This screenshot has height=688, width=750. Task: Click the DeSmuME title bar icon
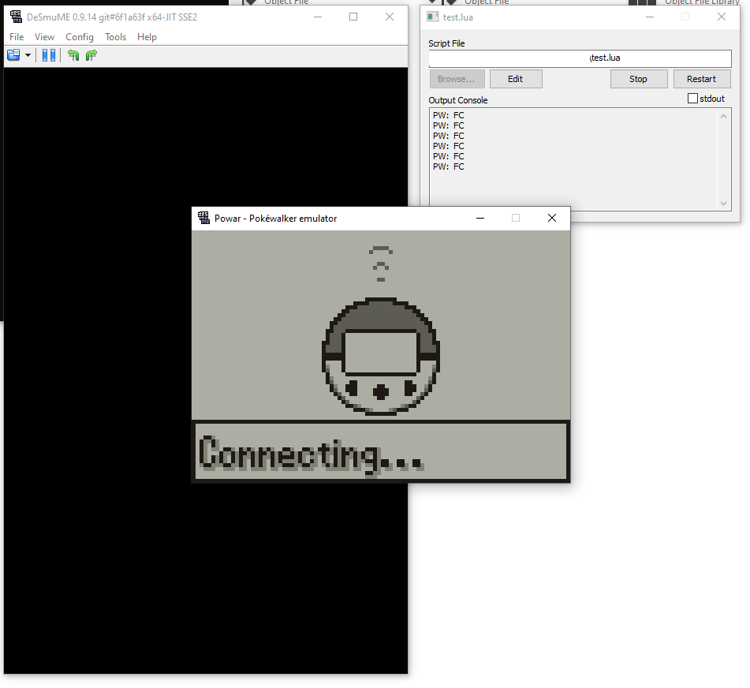[x=17, y=17]
